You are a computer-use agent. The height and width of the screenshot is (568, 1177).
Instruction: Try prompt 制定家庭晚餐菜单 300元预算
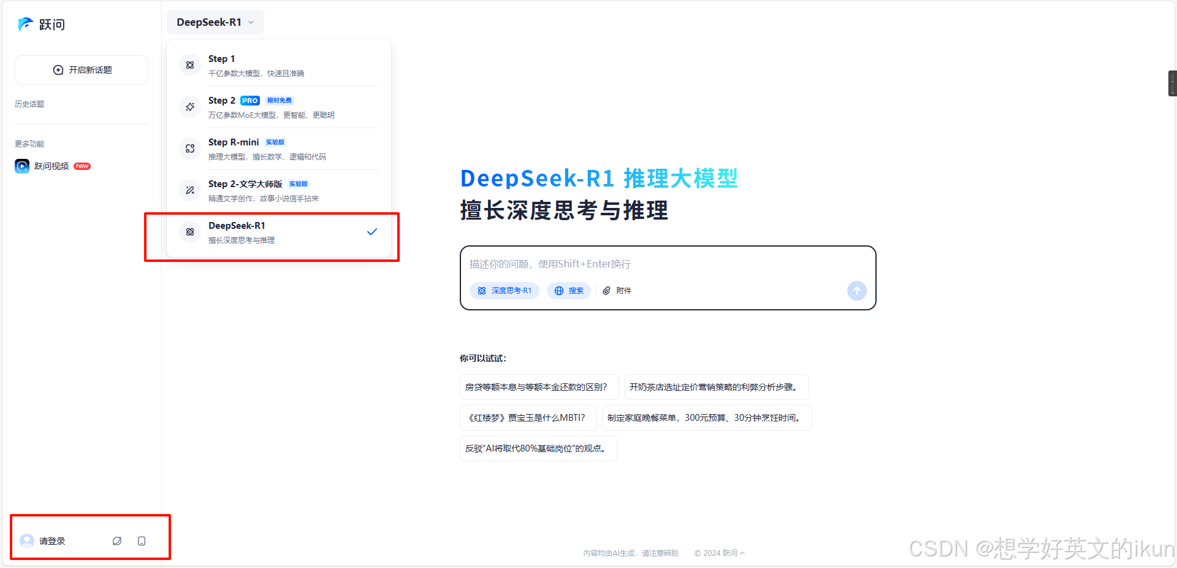[706, 418]
